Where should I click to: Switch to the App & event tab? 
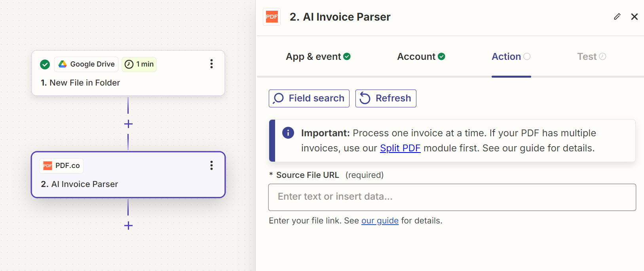click(318, 57)
